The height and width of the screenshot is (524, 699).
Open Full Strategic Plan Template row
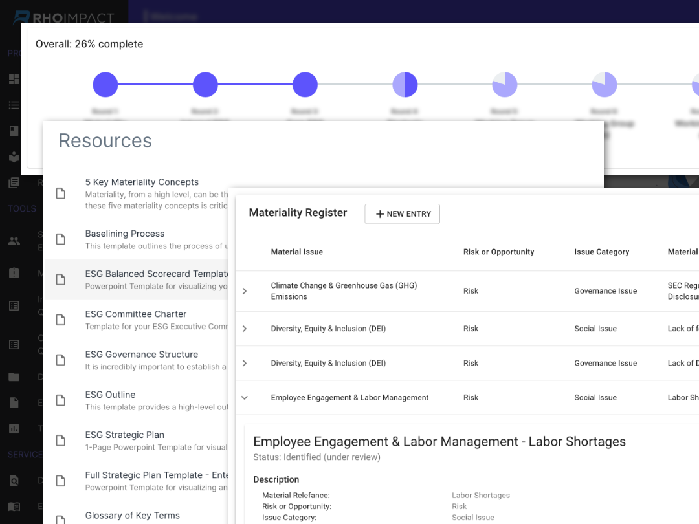point(137,481)
